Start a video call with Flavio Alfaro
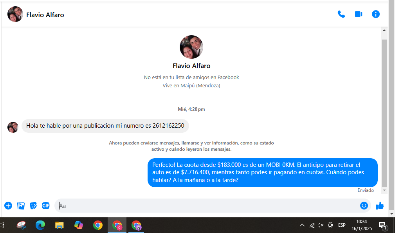 click(359, 14)
